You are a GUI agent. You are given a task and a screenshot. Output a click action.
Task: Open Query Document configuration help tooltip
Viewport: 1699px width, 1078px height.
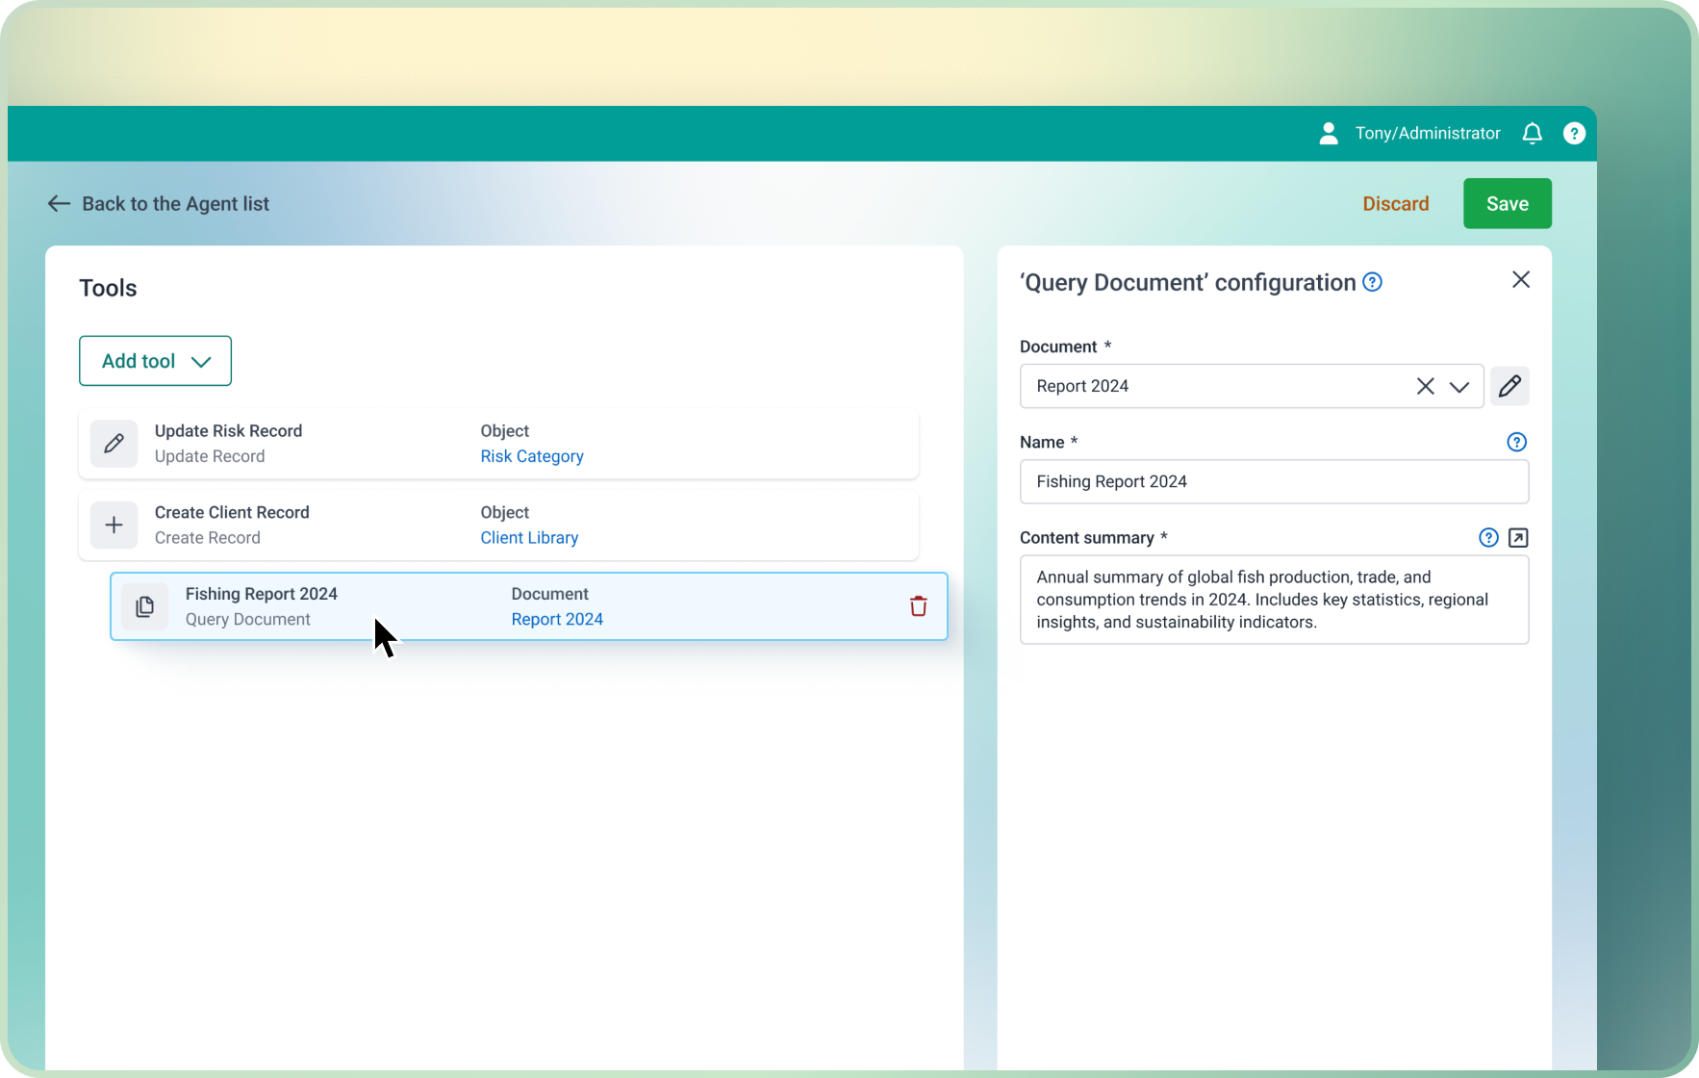1373,282
